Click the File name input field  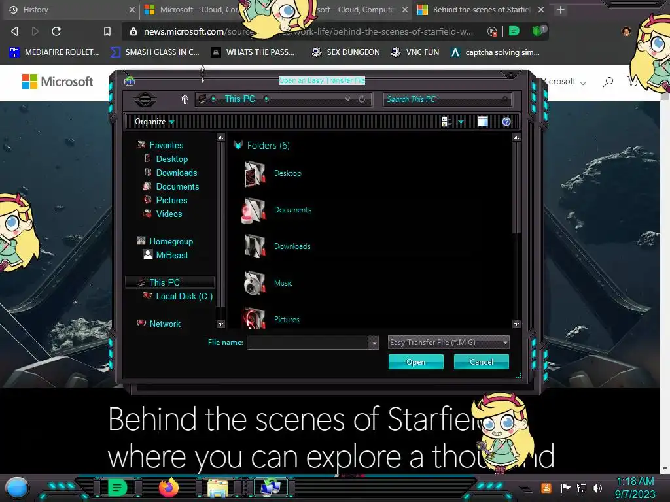(x=309, y=343)
